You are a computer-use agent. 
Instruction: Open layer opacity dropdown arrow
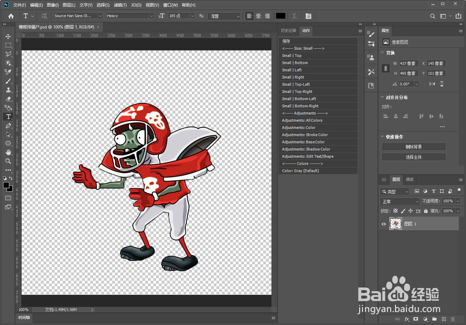(x=458, y=201)
